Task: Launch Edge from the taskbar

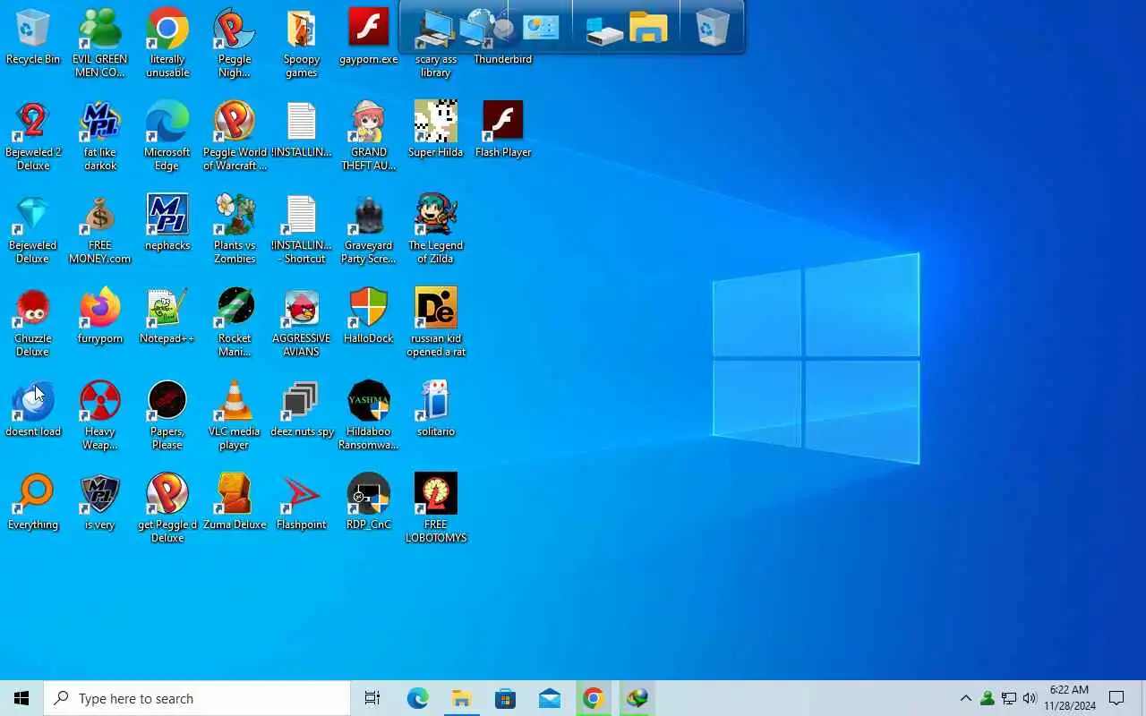Action: [x=417, y=699]
